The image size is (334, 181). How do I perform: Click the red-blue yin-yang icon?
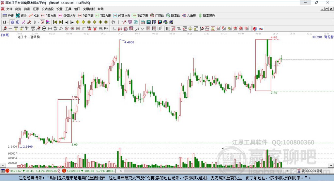(255, 29)
